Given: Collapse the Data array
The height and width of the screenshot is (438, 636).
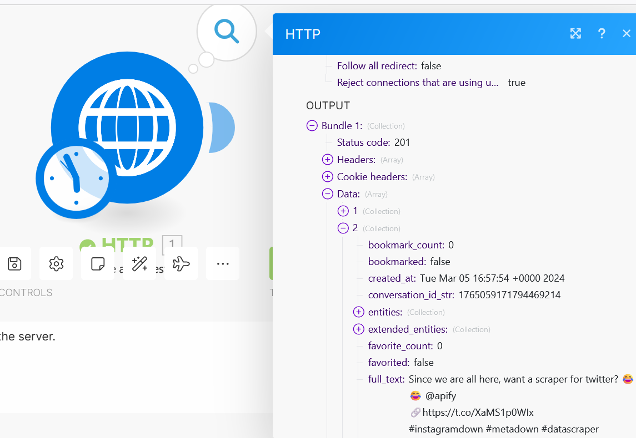Looking at the screenshot, I should [327, 194].
